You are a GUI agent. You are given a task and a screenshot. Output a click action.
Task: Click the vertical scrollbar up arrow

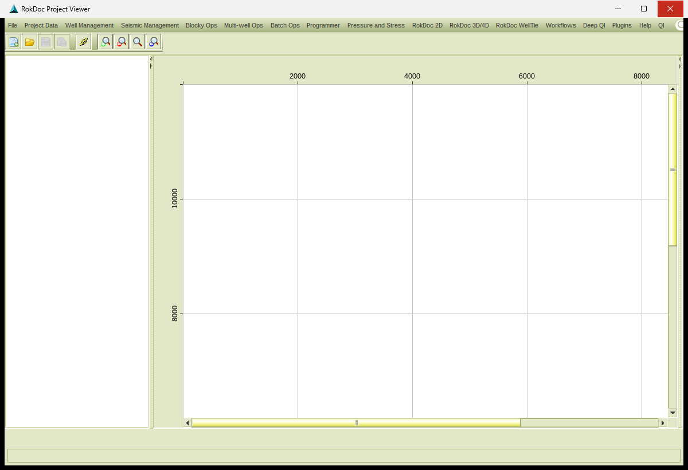tap(673, 89)
